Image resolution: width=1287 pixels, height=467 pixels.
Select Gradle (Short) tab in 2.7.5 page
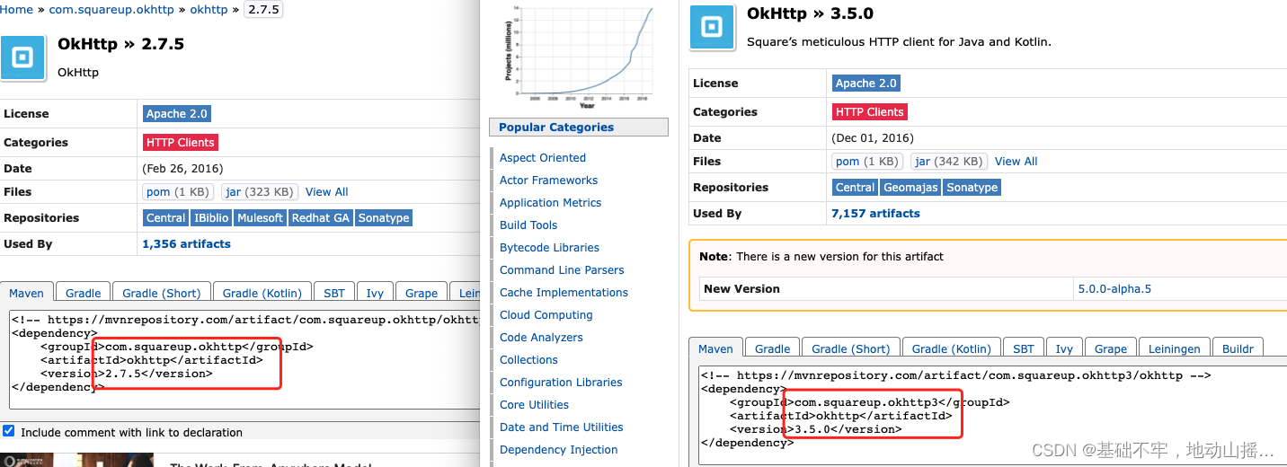coord(162,293)
